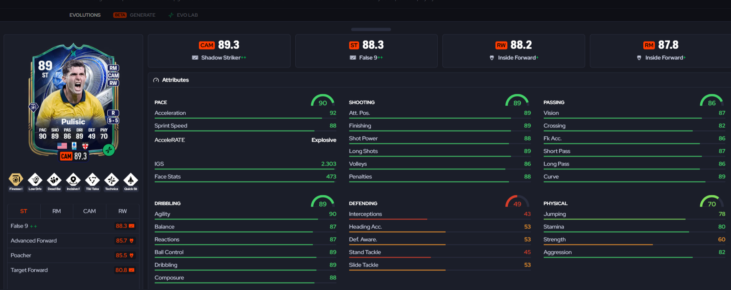Viewport: 731px width, 290px height.
Task: Select the Technical playstyle icon
Action: (112, 180)
